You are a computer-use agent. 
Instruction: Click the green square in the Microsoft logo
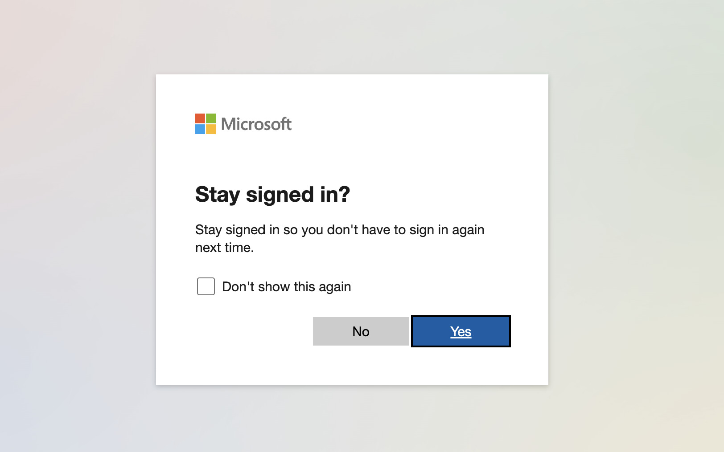click(x=211, y=118)
